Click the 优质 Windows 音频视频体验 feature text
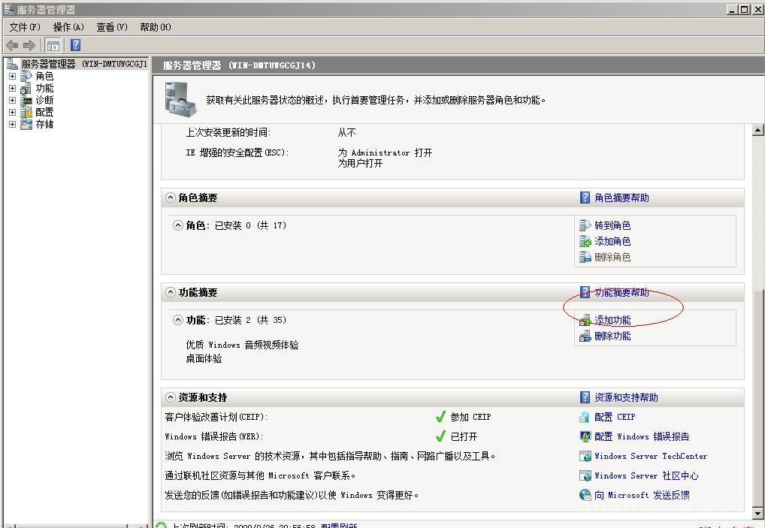Screen dimensions: 765x528 coord(242,345)
